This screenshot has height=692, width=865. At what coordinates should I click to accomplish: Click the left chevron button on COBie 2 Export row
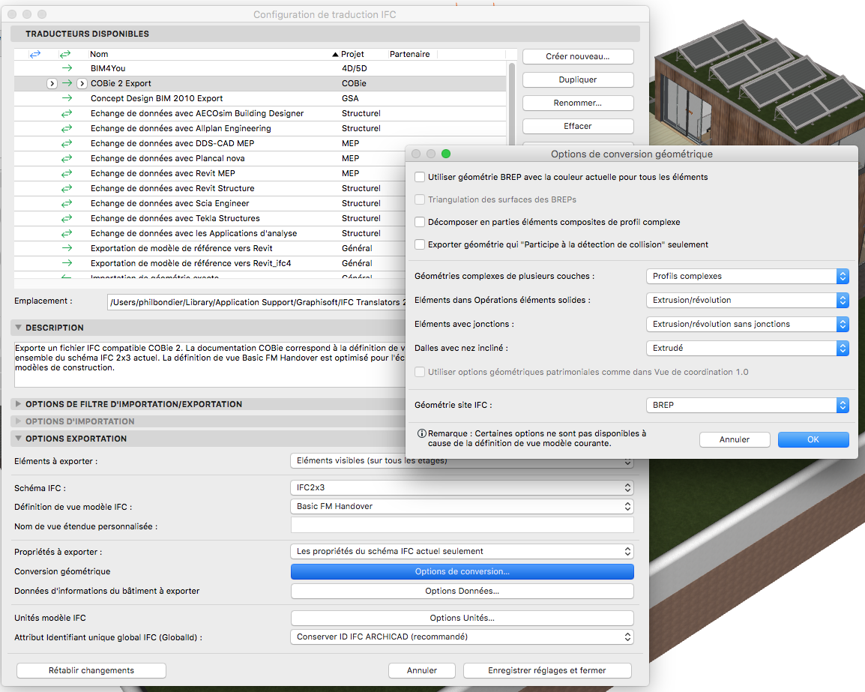52,83
